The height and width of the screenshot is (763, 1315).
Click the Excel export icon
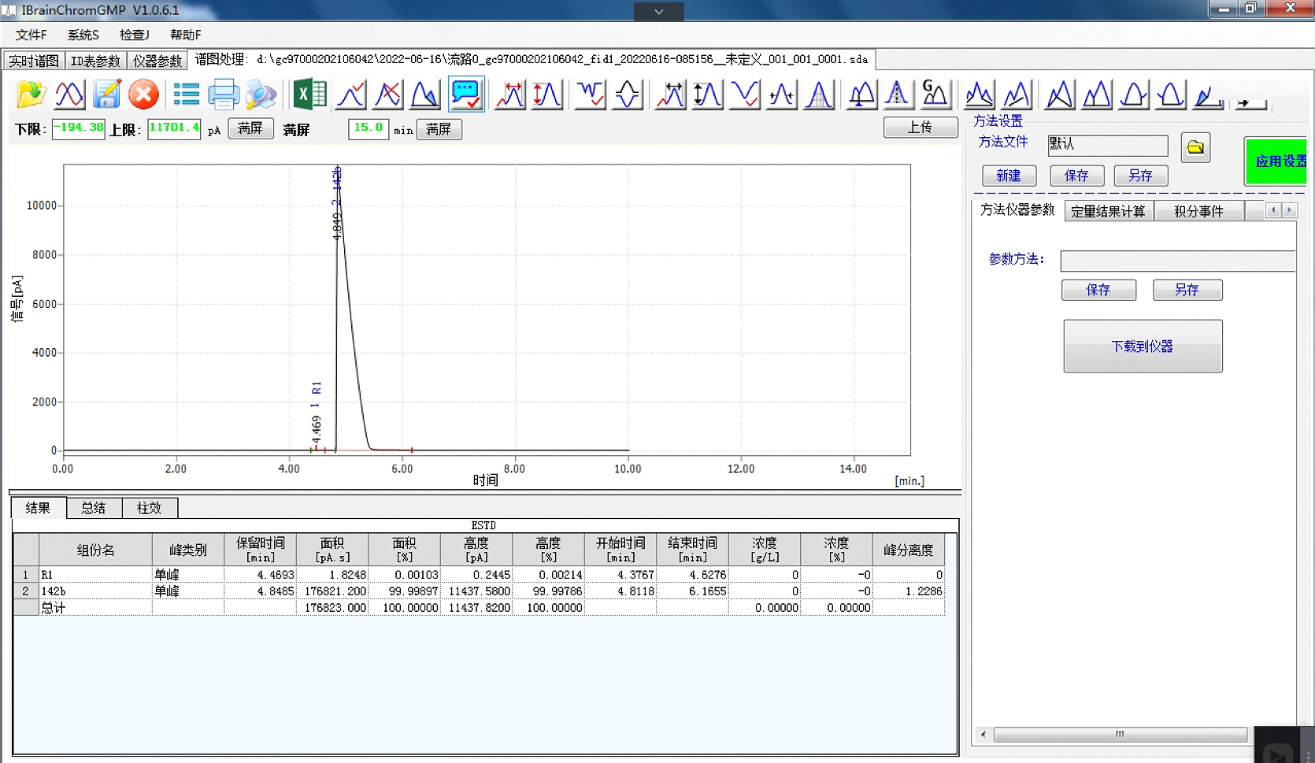(309, 94)
